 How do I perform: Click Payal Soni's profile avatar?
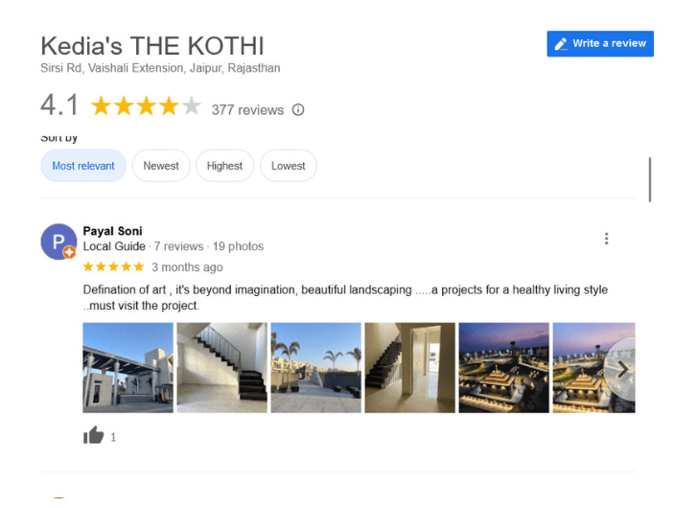click(58, 242)
